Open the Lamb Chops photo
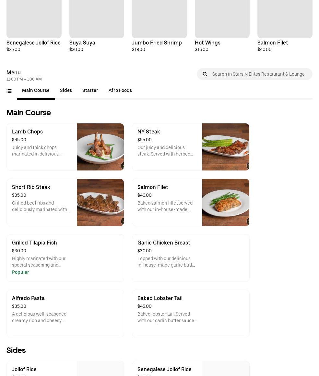The height and width of the screenshot is (376, 319). point(100,147)
